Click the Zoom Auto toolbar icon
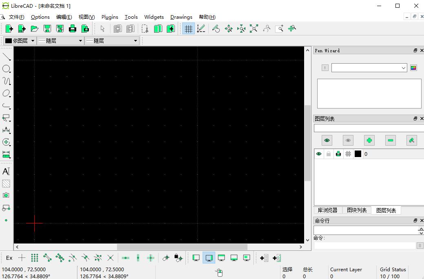This screenshot has height=279, width=424. click(254, 29)
